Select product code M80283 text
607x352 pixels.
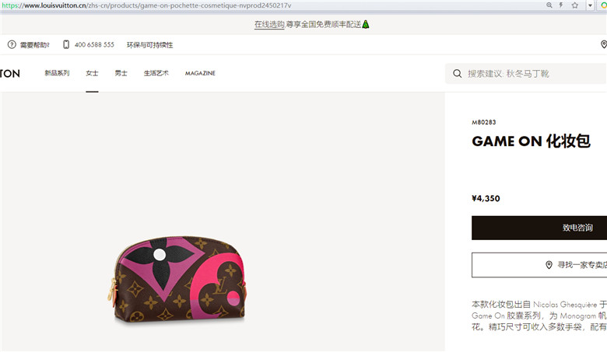pos(483,122)
